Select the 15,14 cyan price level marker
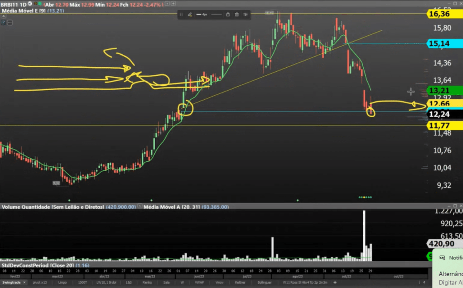The width and height of the screenshot is (463, 288). click(442, 43)
